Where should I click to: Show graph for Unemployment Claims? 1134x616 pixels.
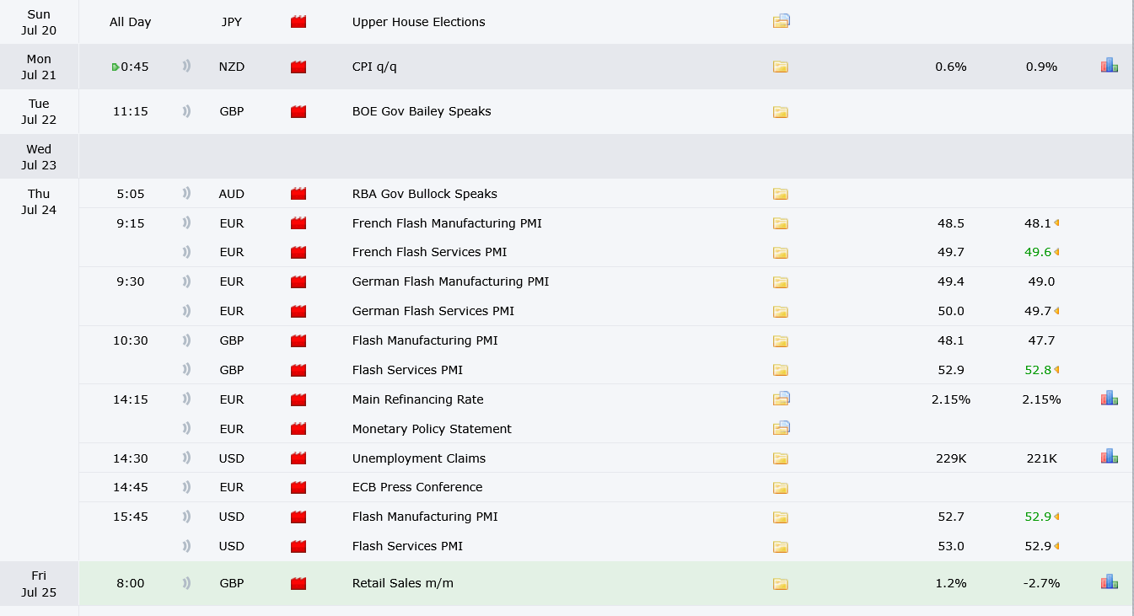(x=1110, y=457)
